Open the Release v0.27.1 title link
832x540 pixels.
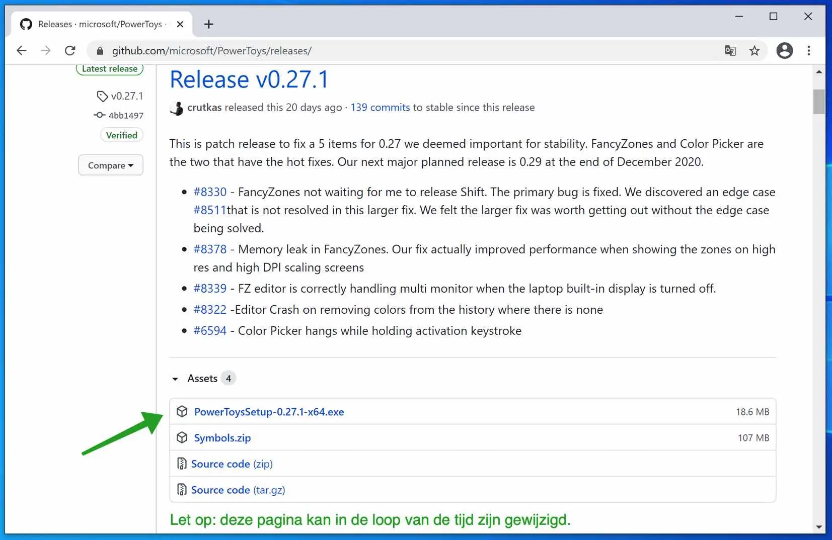click(249, 79)
